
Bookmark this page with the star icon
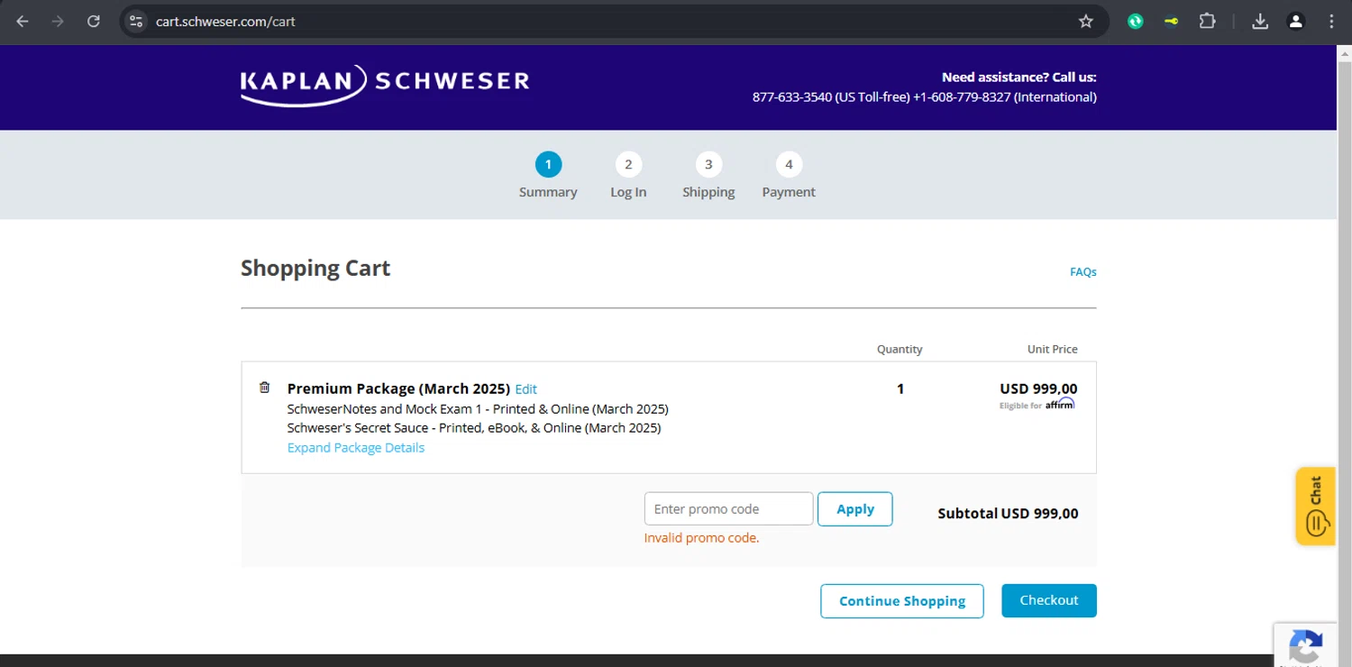pos(1086,22)
